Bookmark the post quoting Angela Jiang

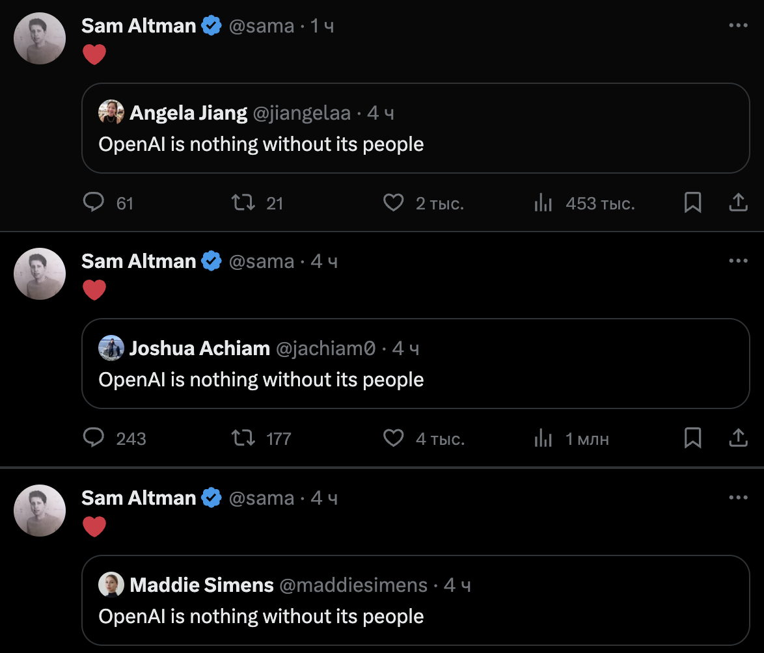(x=693, y=204)
